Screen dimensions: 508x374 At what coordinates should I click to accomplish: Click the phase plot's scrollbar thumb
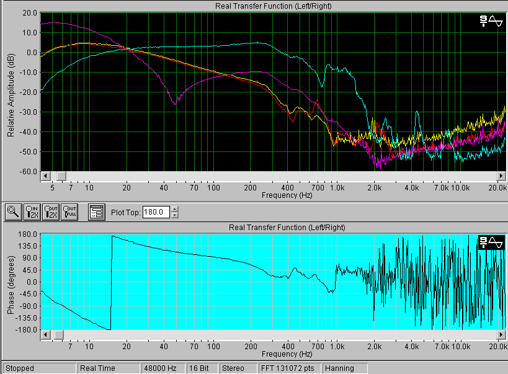pos(59,334)
